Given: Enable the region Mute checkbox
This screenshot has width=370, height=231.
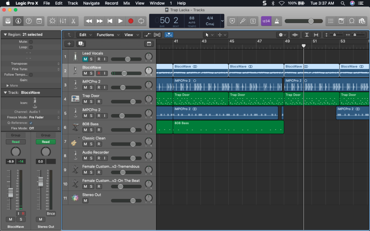Looking at the screenshot, I should click(x=31, y=42).
